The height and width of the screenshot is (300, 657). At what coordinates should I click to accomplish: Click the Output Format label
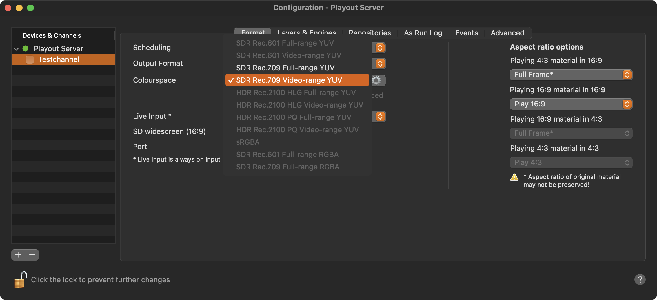(158, 63)
